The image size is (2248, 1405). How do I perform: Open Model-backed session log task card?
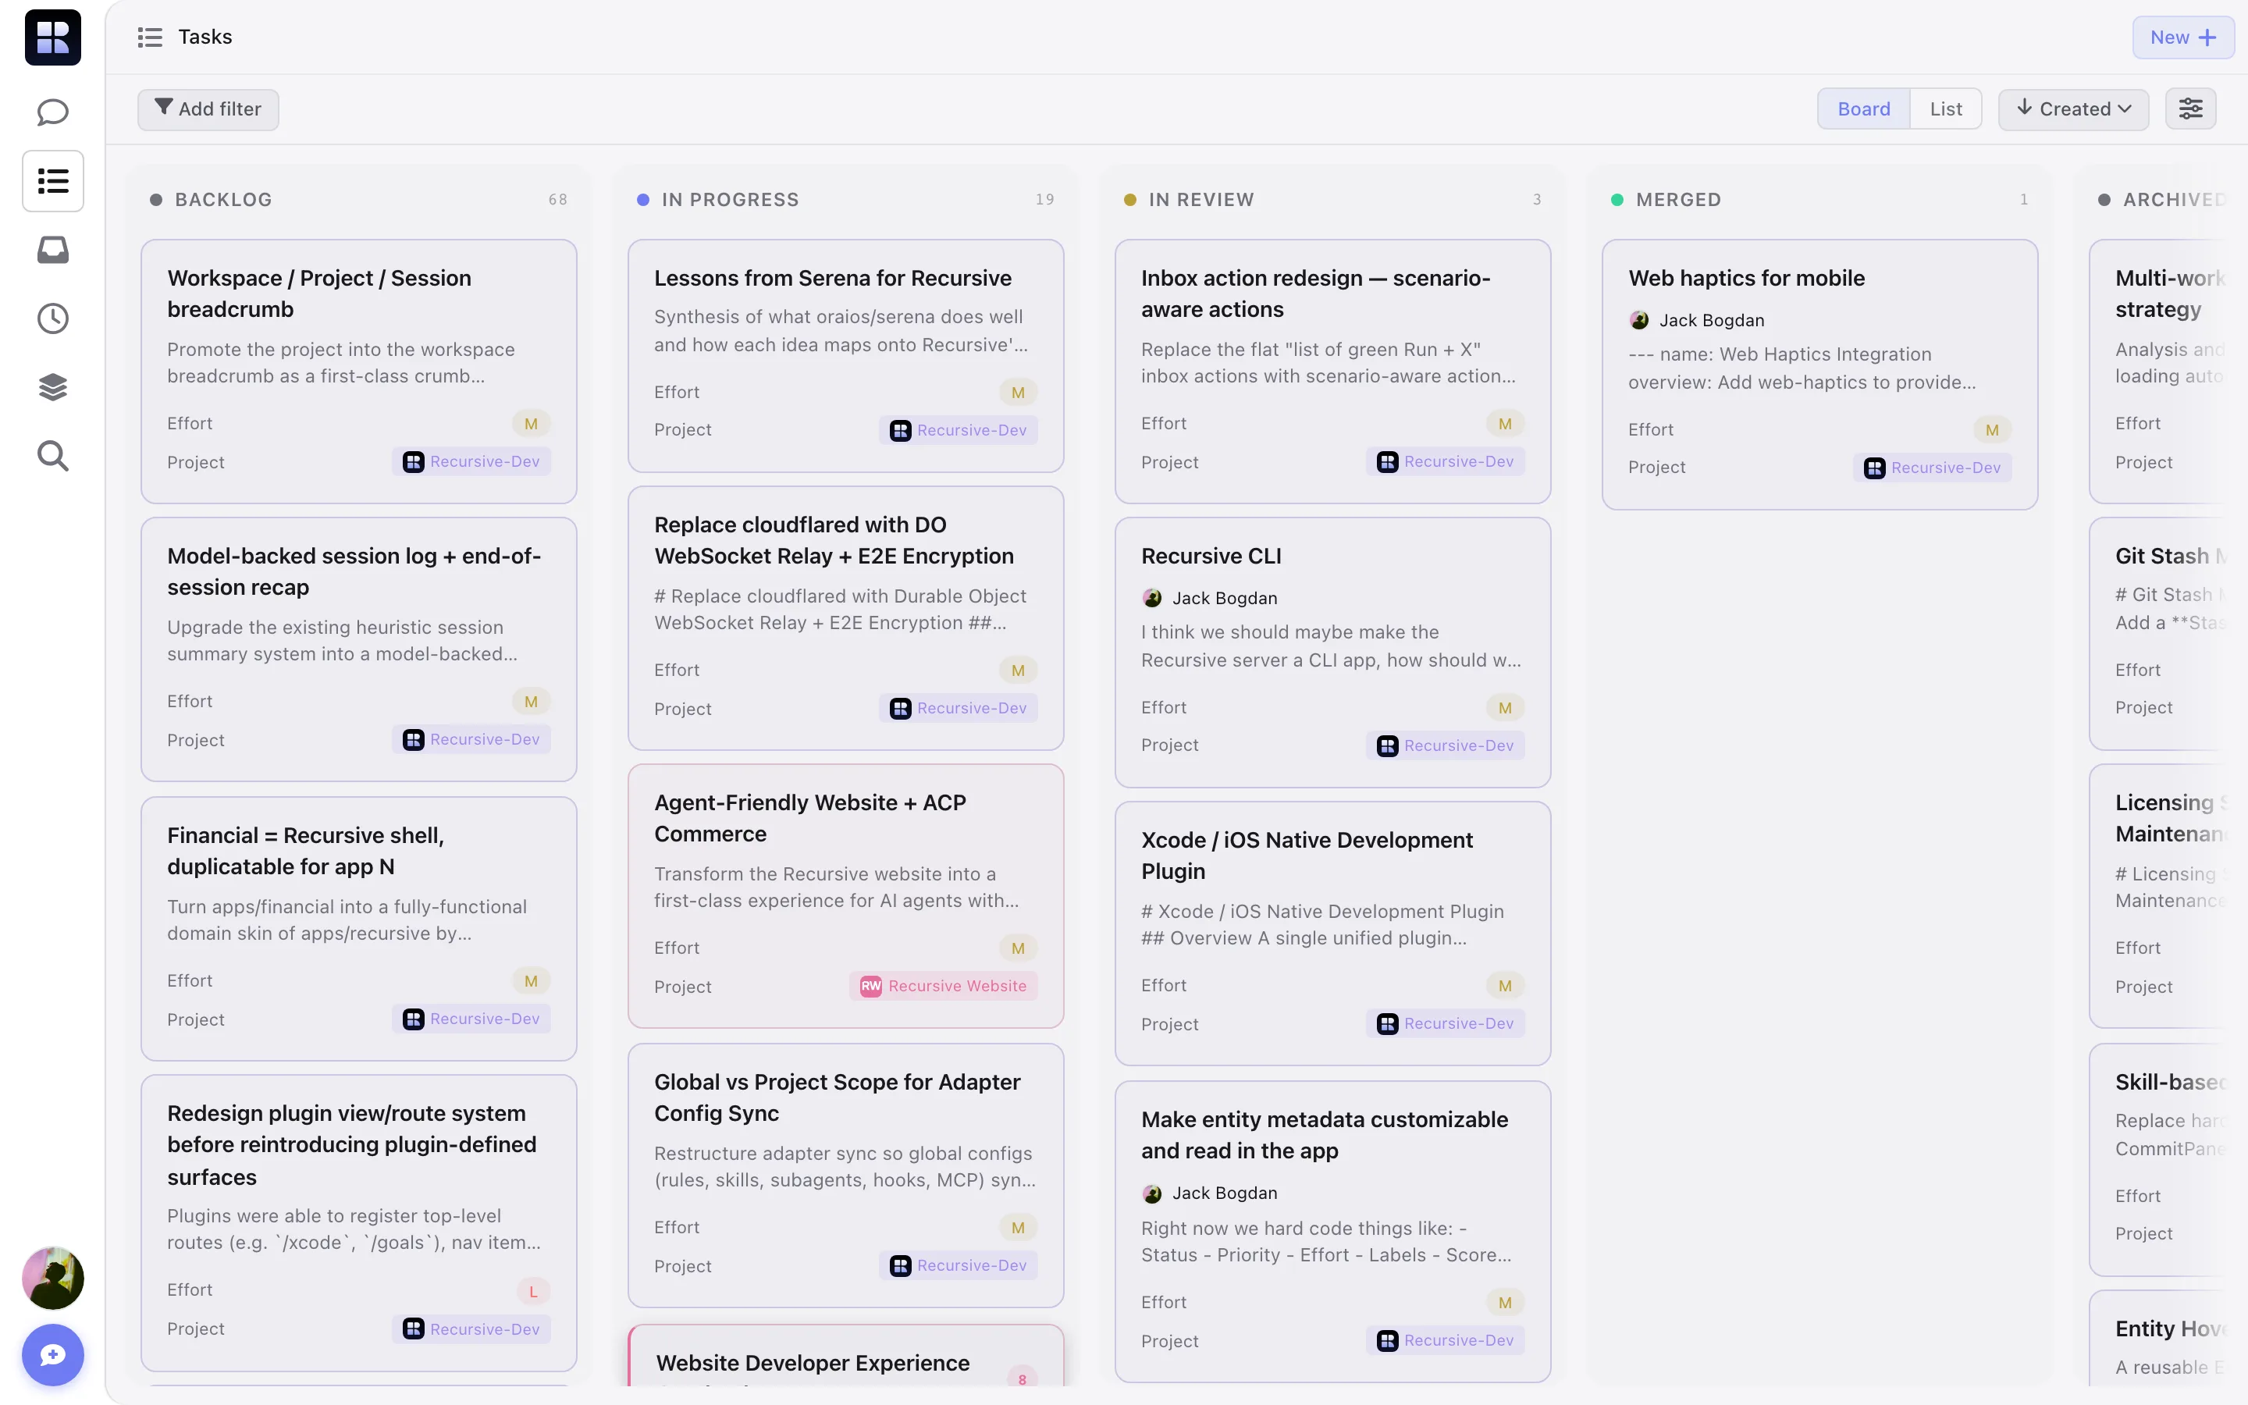[x=358, y=649]
